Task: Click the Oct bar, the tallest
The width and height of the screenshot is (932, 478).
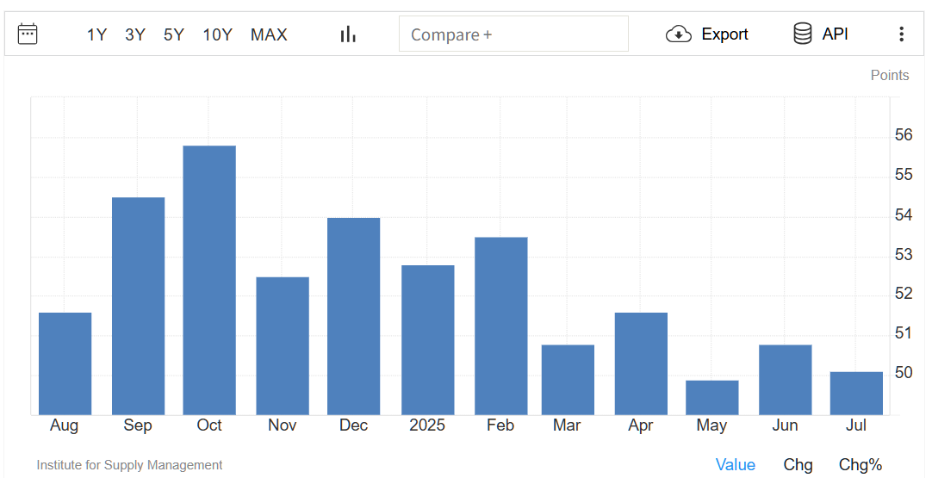Action: [209, 280]
